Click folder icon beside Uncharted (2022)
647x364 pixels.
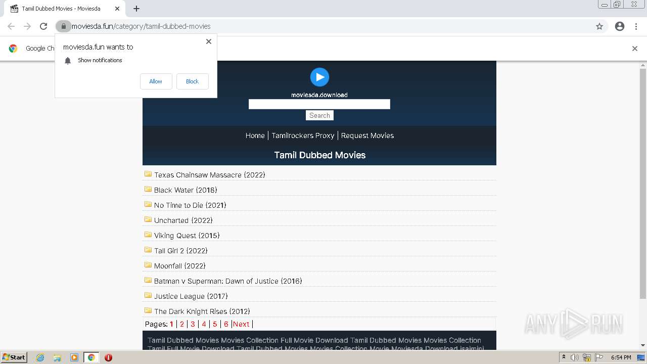click(148, 219)
